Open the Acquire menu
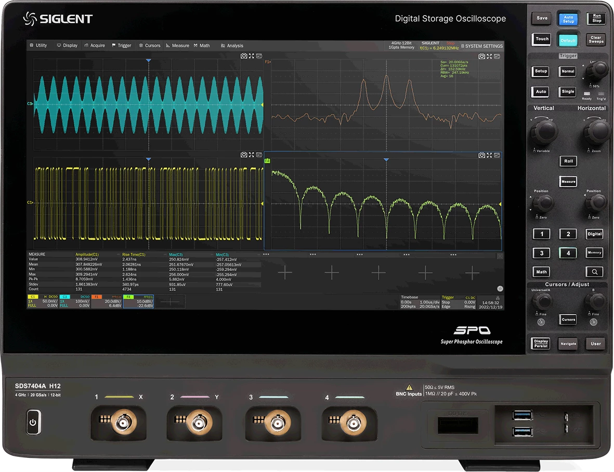This screenshot has width=614, height=472. 95,46
